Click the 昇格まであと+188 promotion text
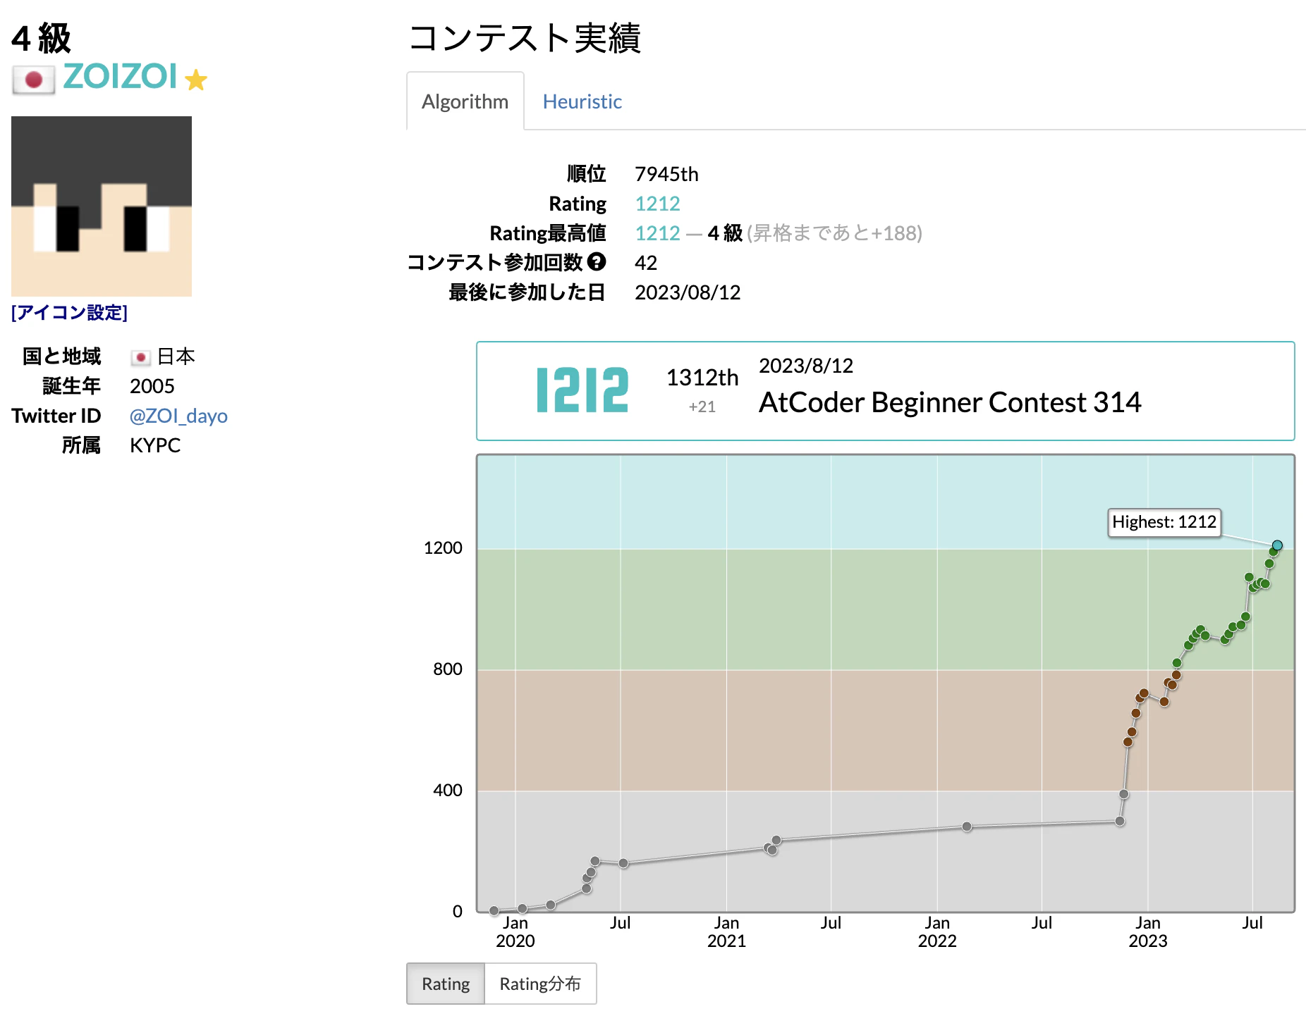The image size is (1306, 1016). point(835,233)
